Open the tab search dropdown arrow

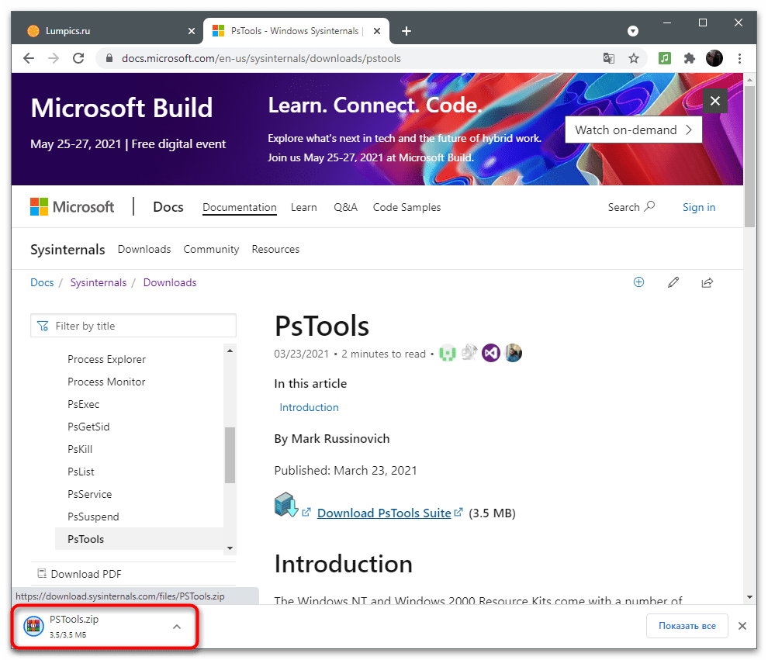pos(633,31)
